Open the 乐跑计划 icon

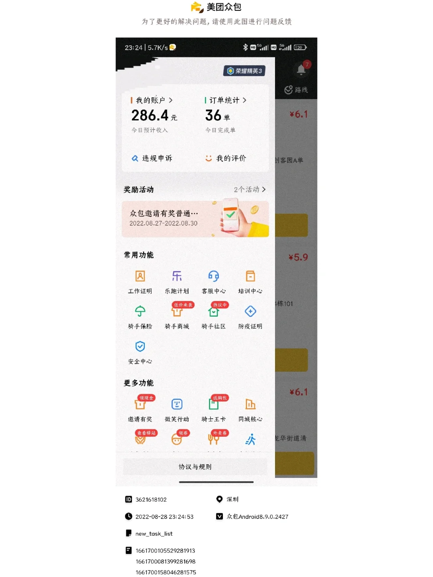[177, 276]
